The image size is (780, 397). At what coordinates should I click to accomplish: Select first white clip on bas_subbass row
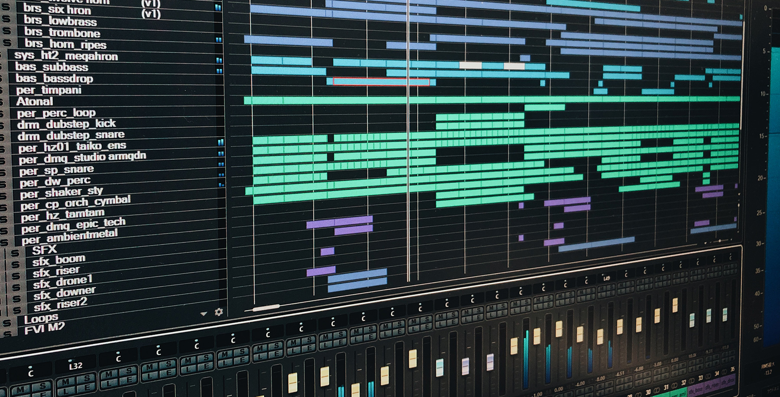(470, 66)
